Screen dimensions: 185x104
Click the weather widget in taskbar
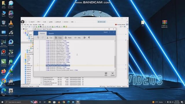click(x=157, y=102)
